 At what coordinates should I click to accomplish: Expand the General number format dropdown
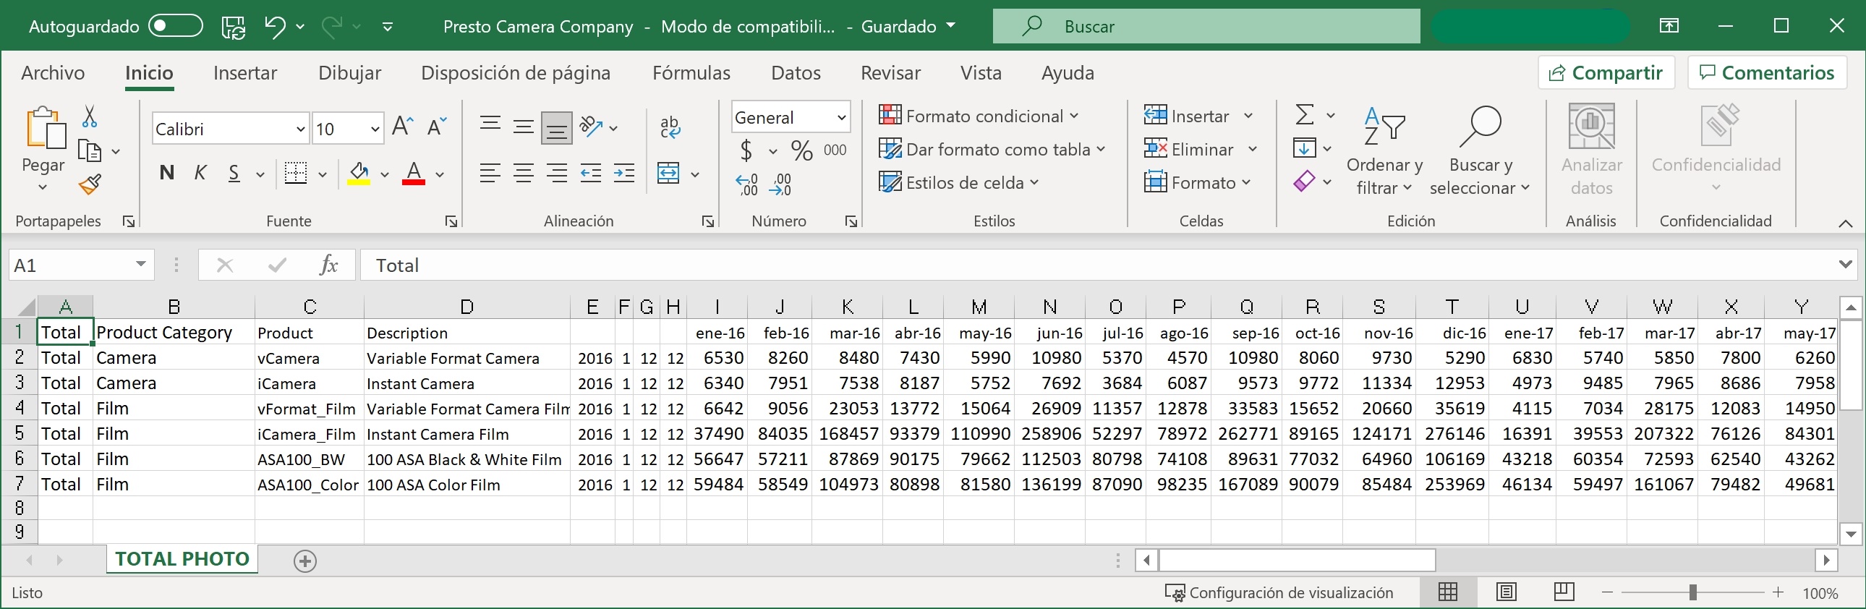(841, 117)
